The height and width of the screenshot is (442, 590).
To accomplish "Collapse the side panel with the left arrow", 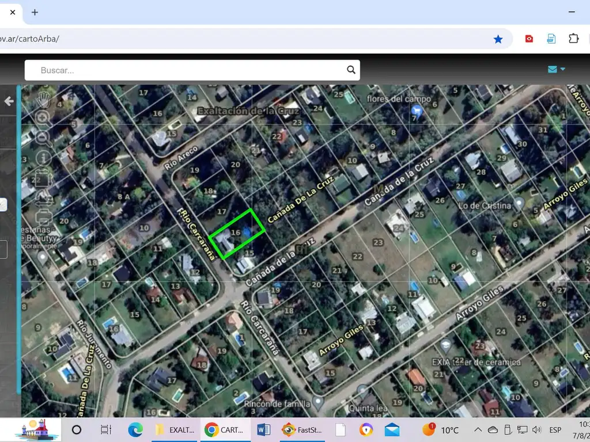I will pyautogui.click(x=9, y=101).
